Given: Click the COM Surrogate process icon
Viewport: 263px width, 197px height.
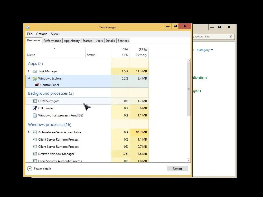Looking at the screenshot, I should (35, 101).
